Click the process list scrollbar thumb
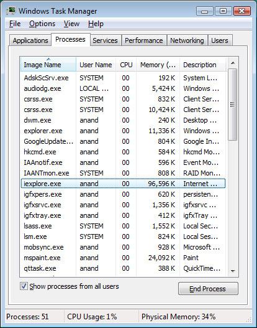This screenshot has height=328, width=257. (233, 105)
